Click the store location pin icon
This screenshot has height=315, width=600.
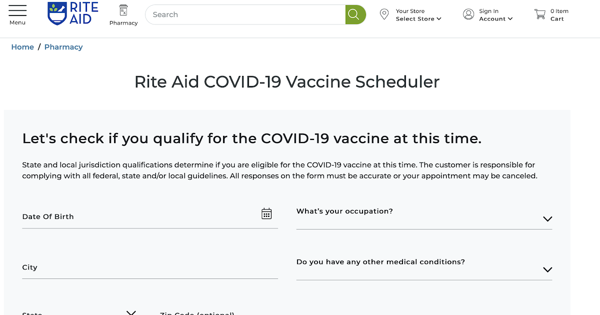click(384, 14)
